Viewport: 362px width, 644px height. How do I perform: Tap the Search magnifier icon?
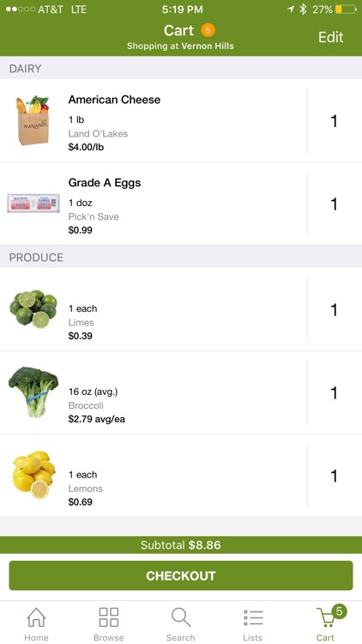point(181,617)
